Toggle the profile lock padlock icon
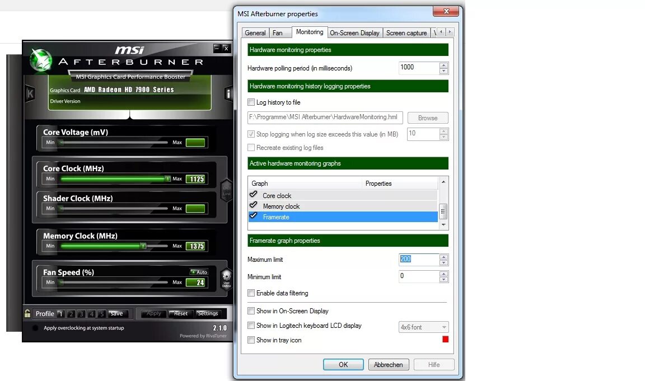 (x=27, y=314)
